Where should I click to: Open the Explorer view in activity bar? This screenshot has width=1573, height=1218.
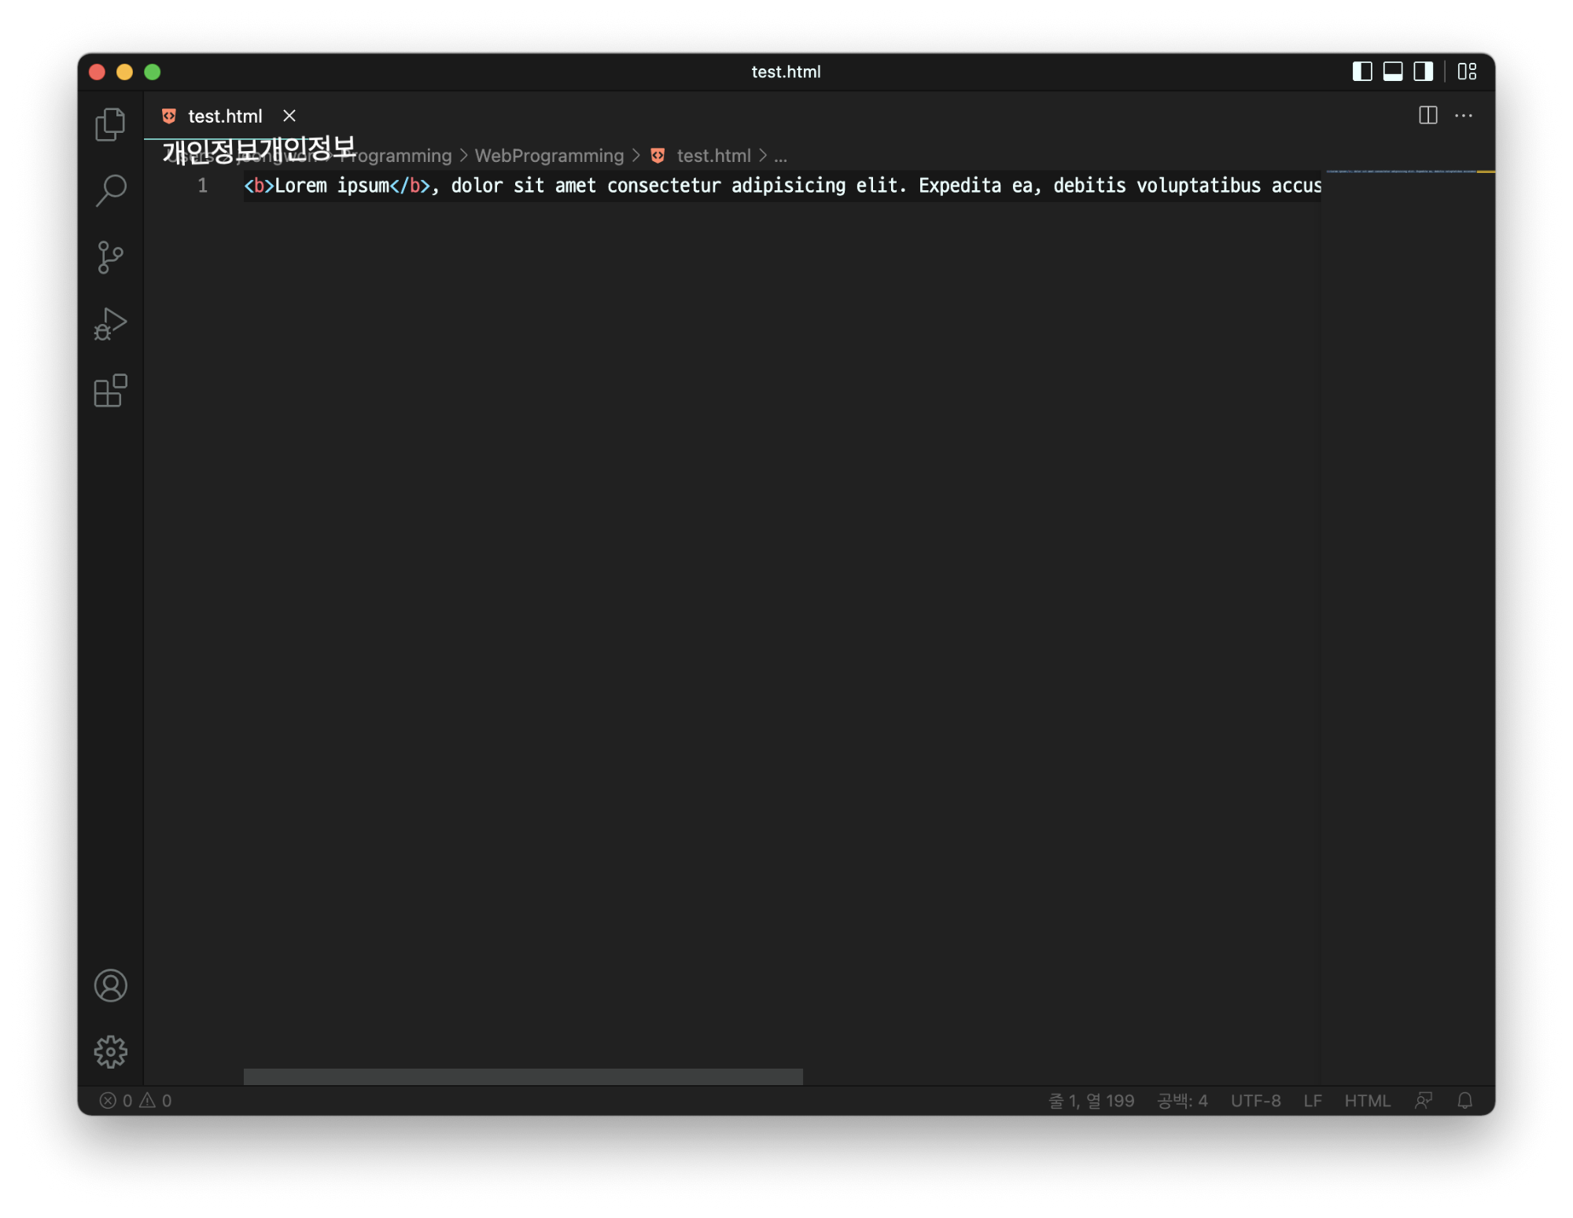click(110, 125)
